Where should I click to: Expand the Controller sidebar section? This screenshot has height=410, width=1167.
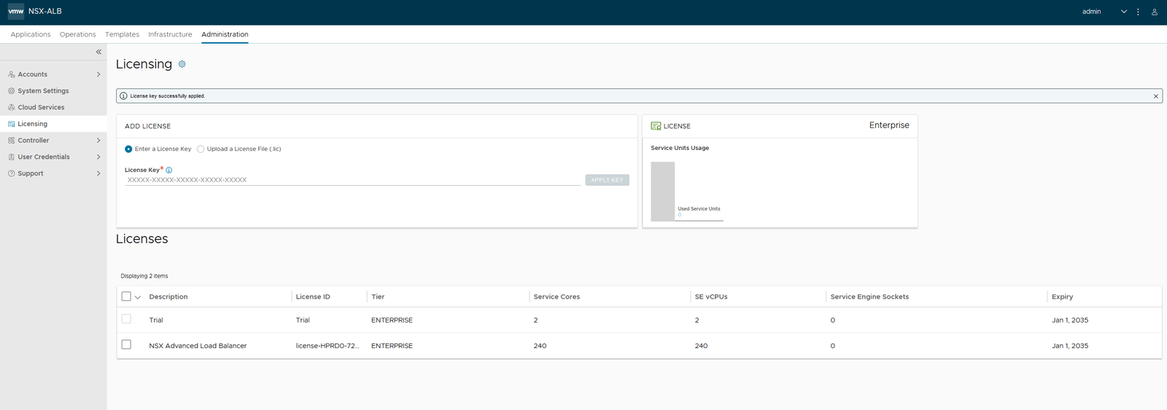click(98, 141)
